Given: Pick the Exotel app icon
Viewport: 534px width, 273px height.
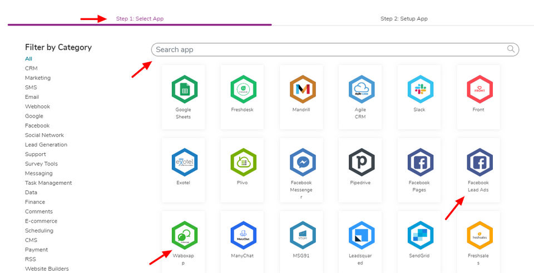Looking at the screenshot, I should click(x=184, y=162).
